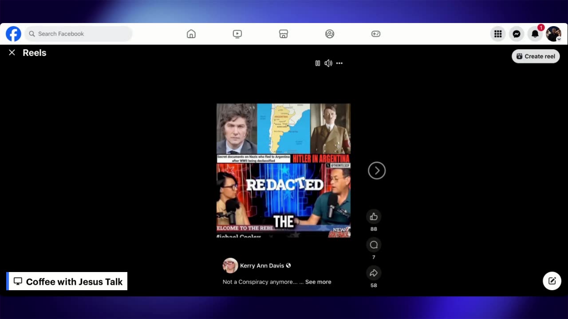
Task: Click the reel heading text "Reels"
Action: click(35, 53)
